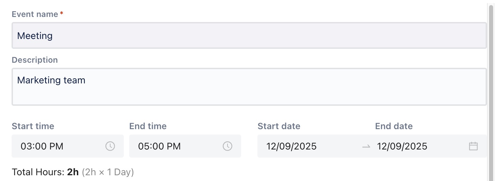Click the Event name label

coord(35,14)
